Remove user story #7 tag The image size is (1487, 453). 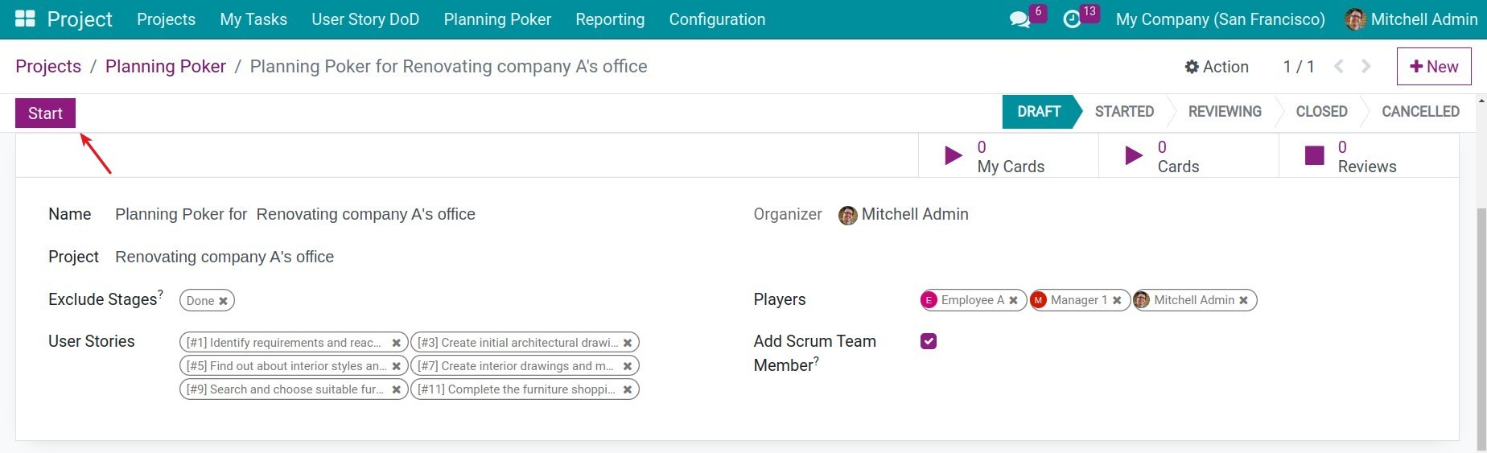pos(627,366)
